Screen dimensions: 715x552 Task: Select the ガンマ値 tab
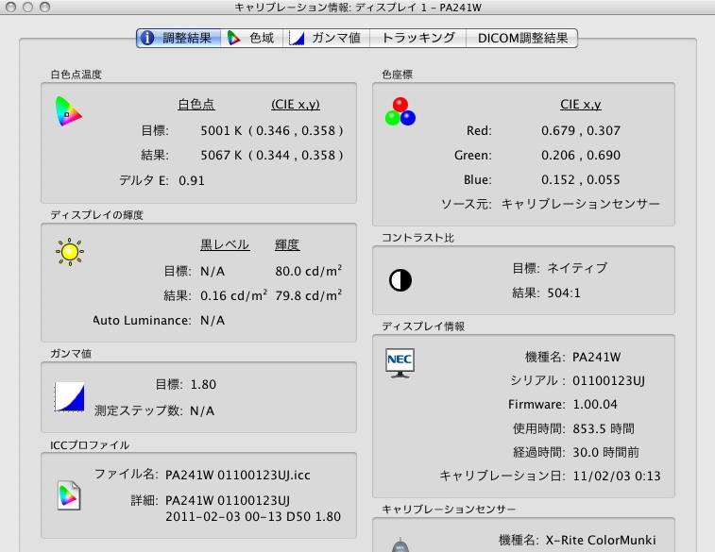325,38
